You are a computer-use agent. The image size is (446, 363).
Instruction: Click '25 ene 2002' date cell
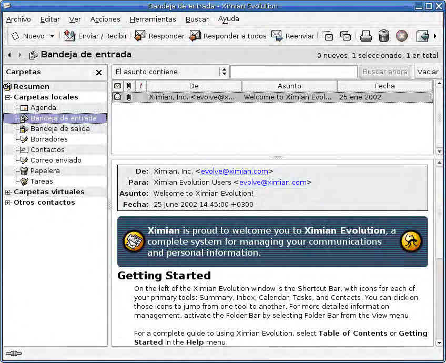360,97
